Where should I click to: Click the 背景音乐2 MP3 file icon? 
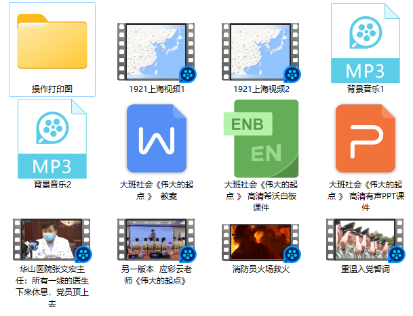click(52, 138)
